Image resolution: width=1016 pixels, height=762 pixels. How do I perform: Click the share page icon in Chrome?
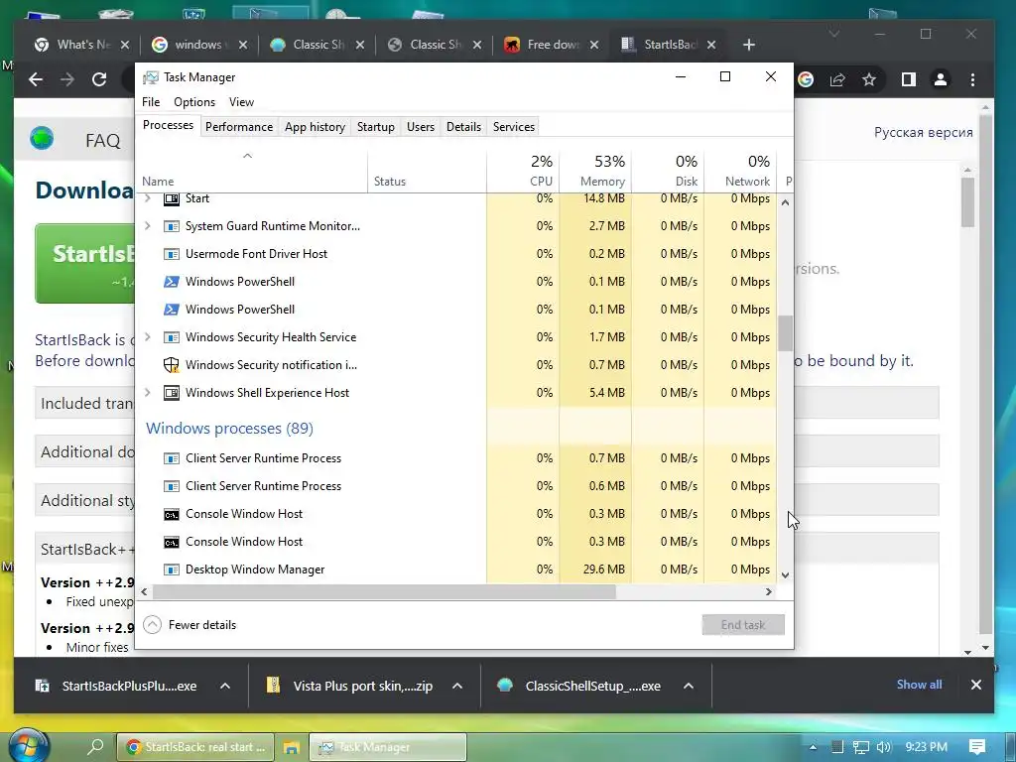[x=837, y=79]
